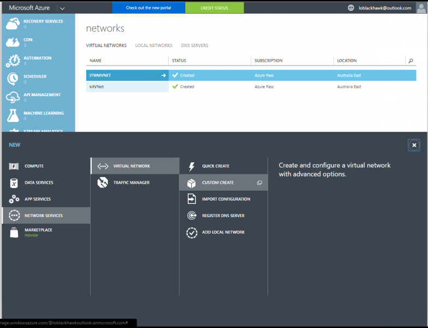
Task: Choose the Traffic Manager icon
Action: (x=103, y=183)
